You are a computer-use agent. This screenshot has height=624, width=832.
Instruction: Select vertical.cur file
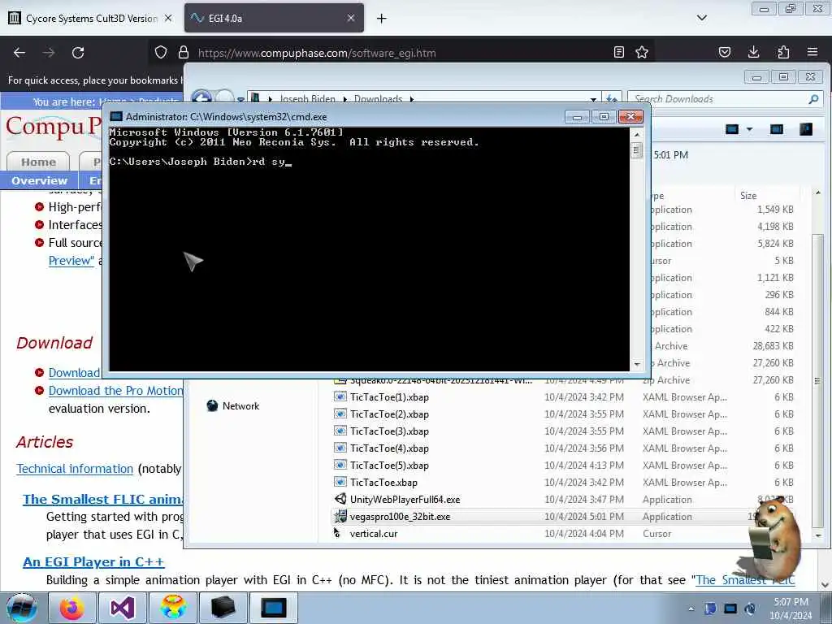tap(373, 533)
